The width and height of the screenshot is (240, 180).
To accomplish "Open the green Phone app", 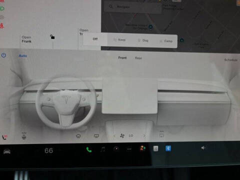I will pyautogui.click(x=89, y=149).
